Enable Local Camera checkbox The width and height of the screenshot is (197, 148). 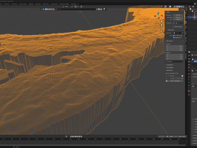pyautogui.click(x=174, y=23)
